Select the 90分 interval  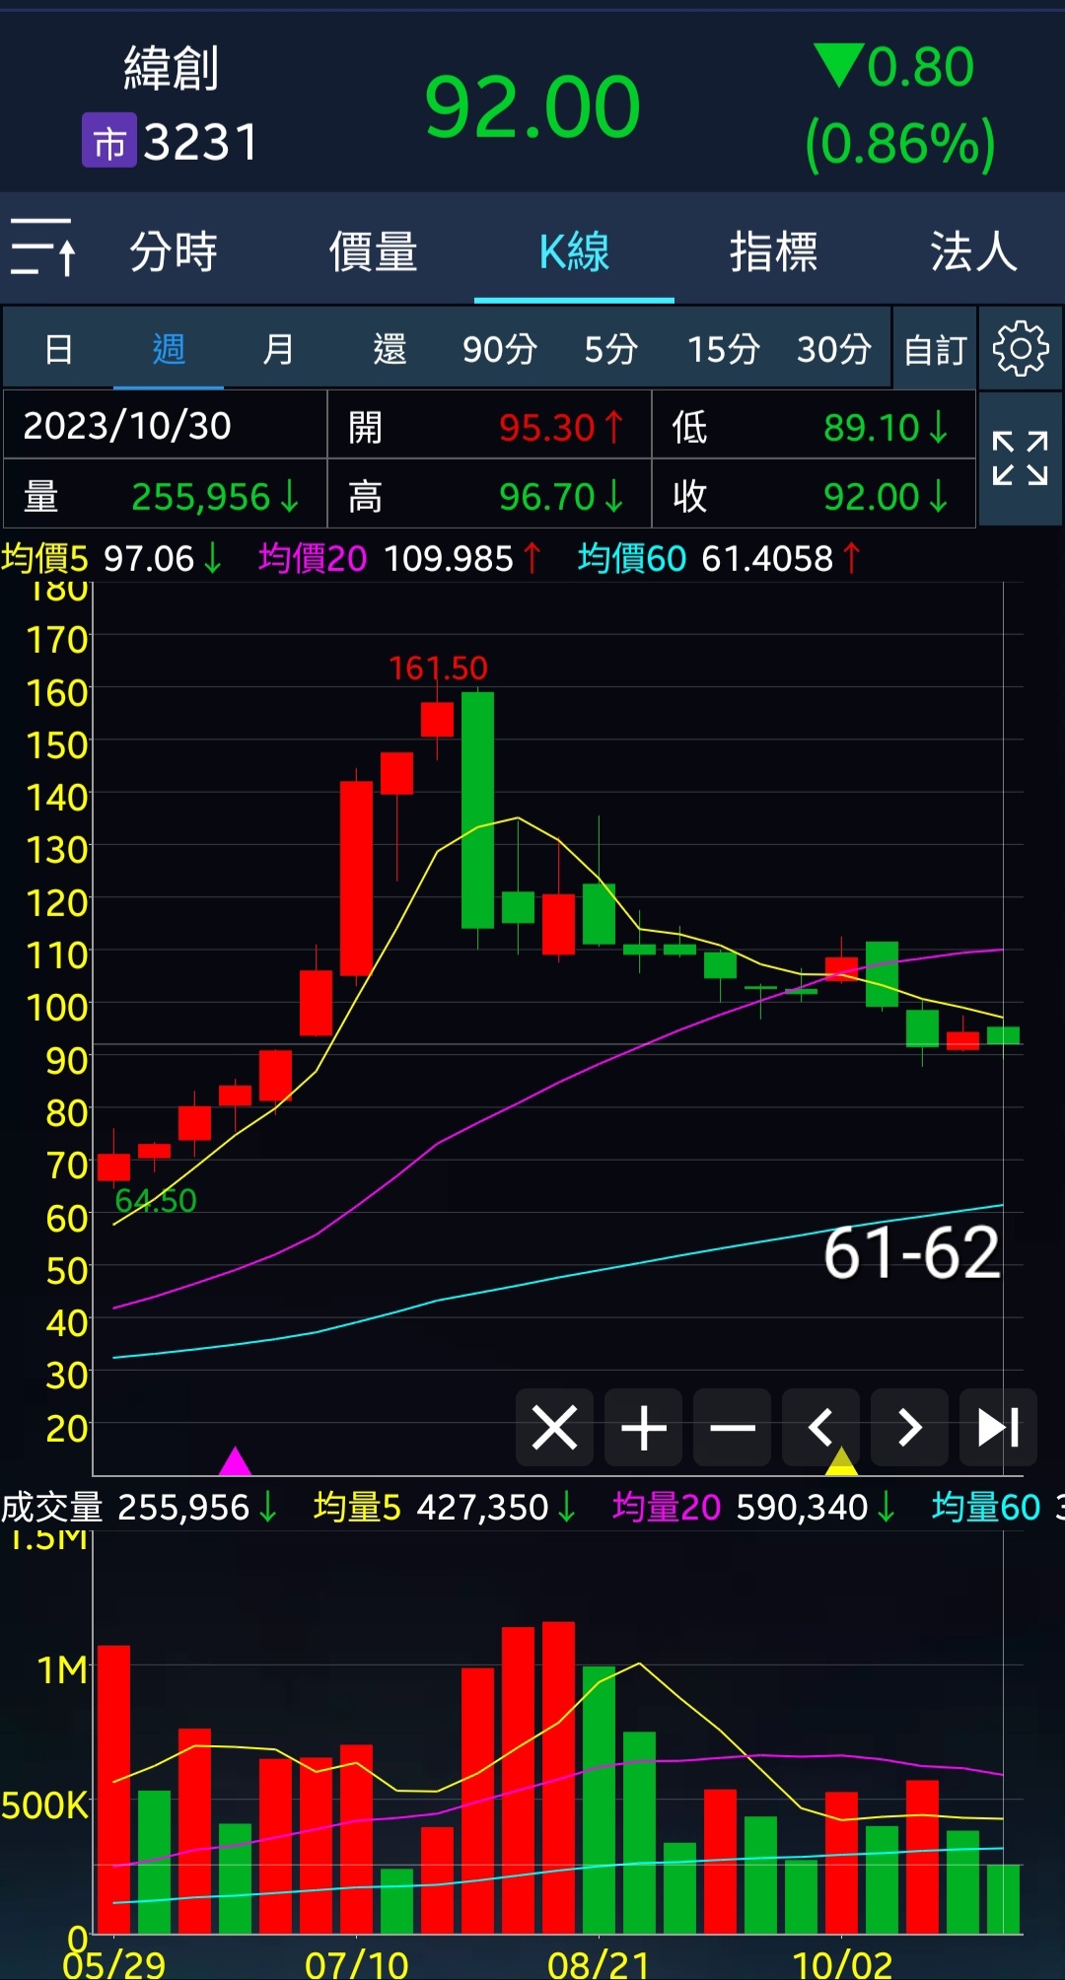tap(500, 349)
